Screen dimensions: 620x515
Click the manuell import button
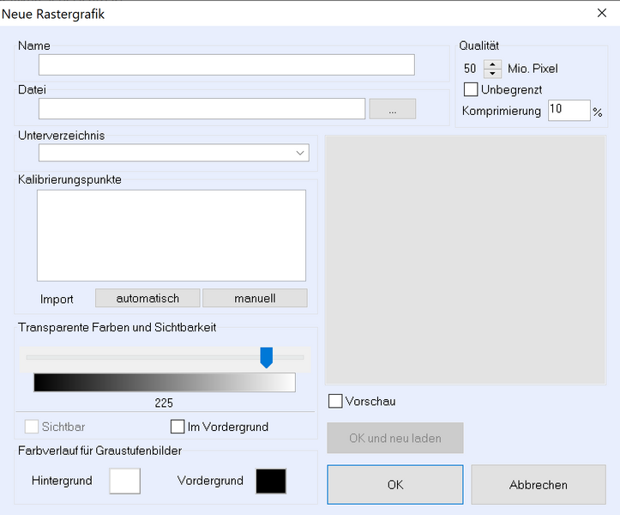255,298
